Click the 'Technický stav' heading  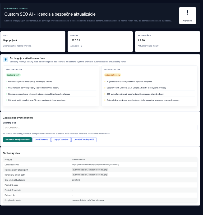pos(11,153)
